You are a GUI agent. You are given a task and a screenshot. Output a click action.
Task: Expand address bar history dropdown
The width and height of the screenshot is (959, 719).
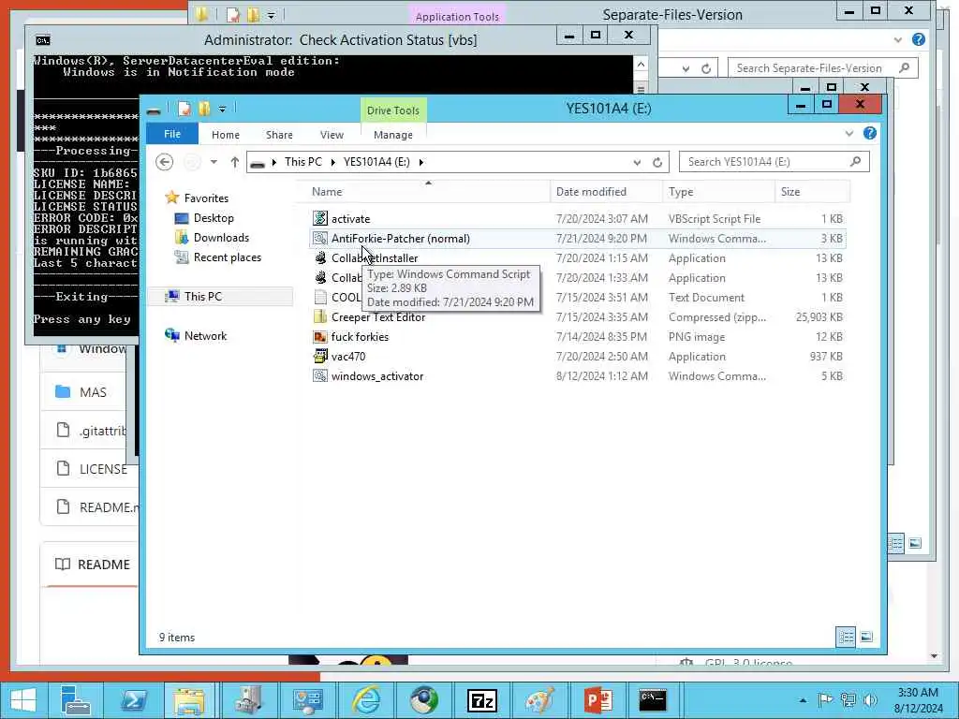tap(637, 162)
